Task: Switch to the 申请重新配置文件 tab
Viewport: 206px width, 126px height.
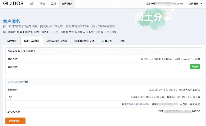Action: [x=84, y=41]
